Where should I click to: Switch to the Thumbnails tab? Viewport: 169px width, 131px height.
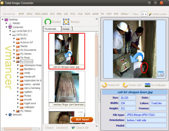[52, 29]
